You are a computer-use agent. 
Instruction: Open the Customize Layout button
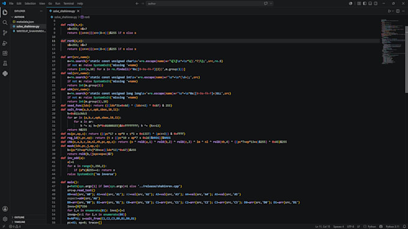click(x=359, y=4)
